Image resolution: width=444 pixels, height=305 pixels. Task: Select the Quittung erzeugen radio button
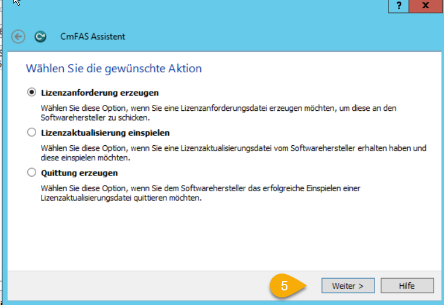32,173
